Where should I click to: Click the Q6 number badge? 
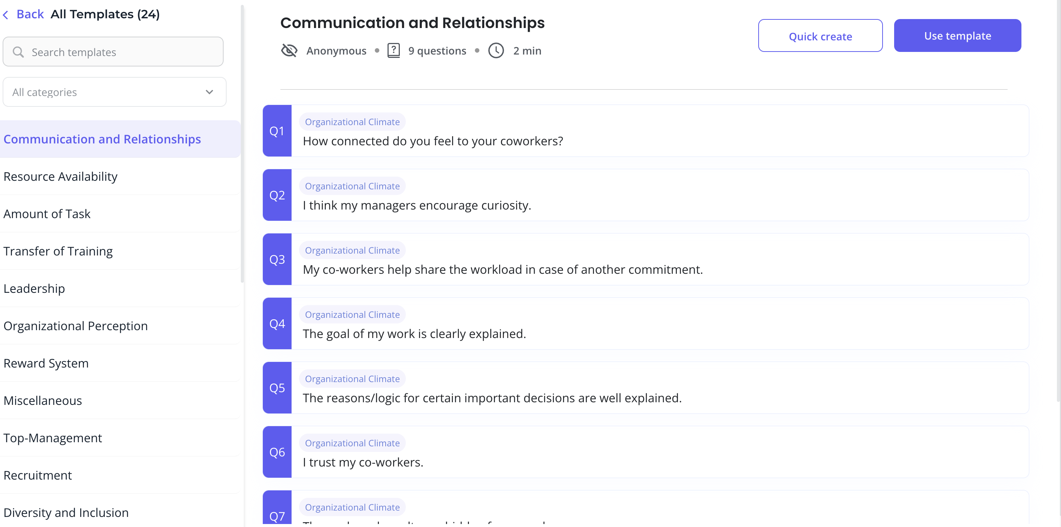point(277,452)
